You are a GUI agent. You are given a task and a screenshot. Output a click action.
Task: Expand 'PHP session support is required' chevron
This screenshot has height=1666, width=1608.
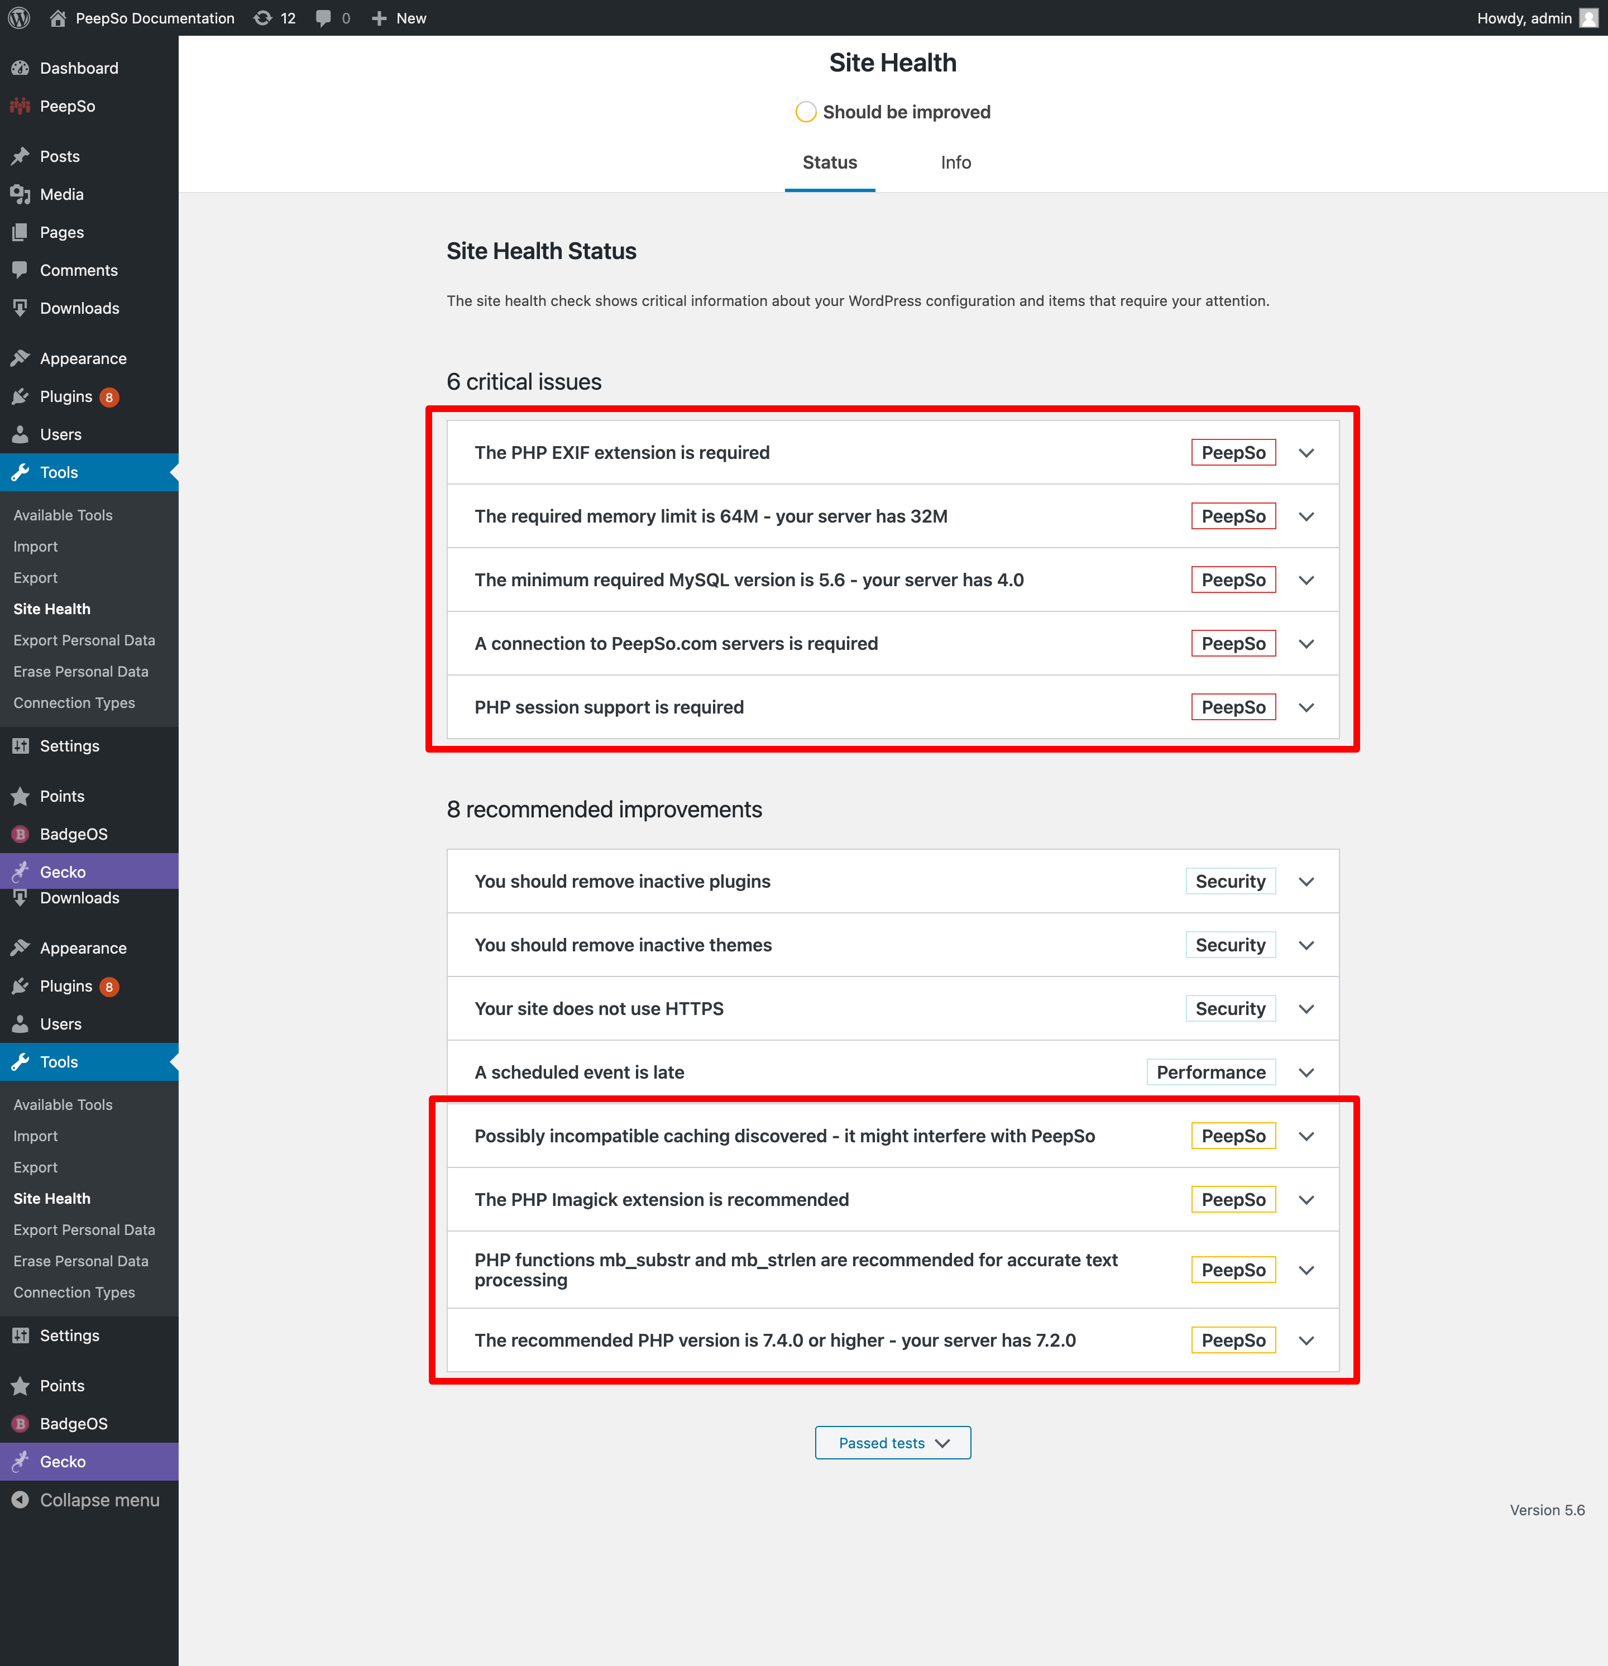point(1306,708)
